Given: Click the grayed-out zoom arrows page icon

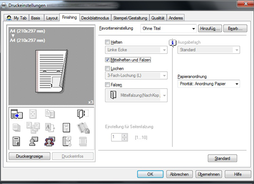Looking at the screenshot, I should coord(33,114).
